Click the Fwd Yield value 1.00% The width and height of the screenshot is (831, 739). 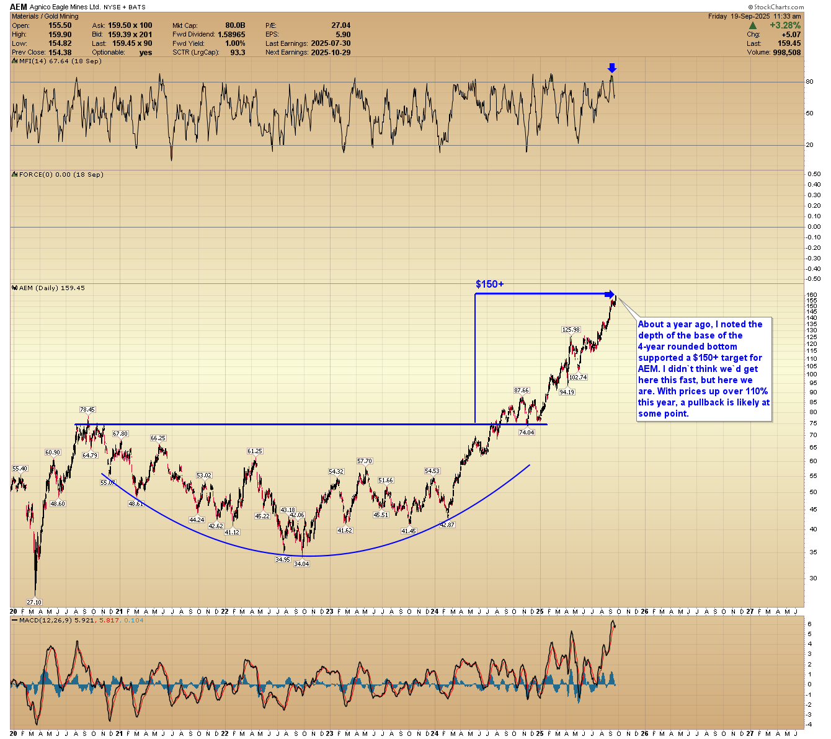coord(235,43)
